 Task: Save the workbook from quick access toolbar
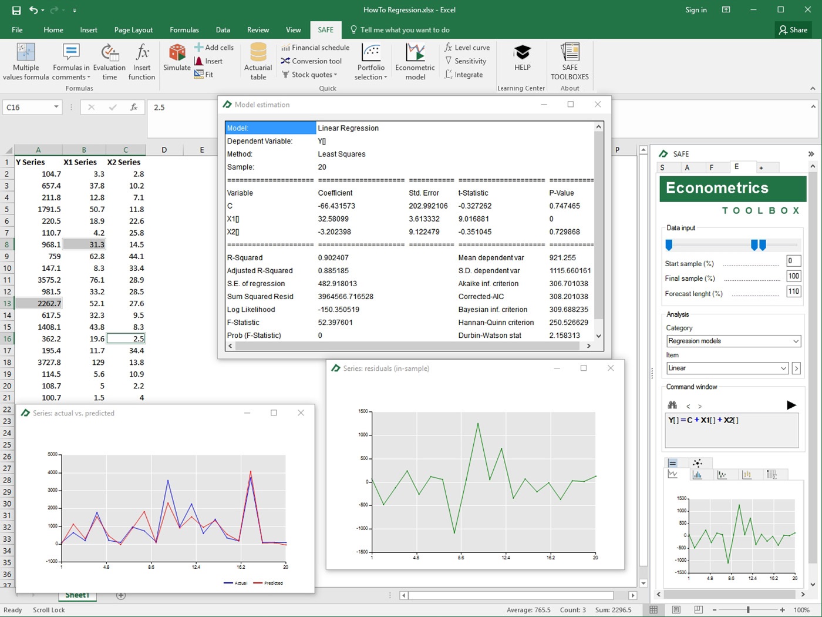coord(16,10)
